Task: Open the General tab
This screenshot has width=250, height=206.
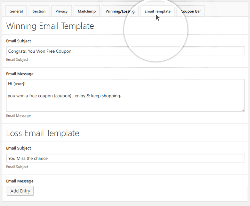Action: click(16, 11)
